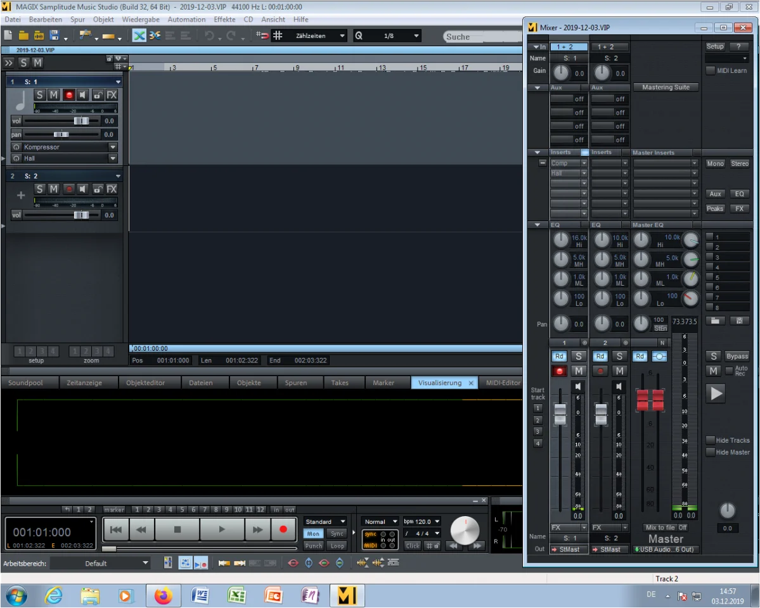This screenshot has width=760, height=608.
Task: Open the Wiedergabe menu
Action: point(141,19)
